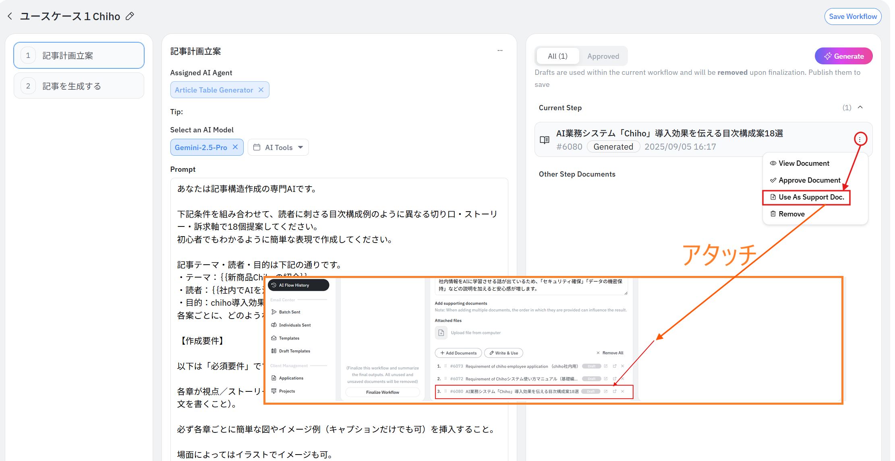This screenshot has height=461, width=895.
Task: Remove the Article Table Generator agent tag
Action: 261,90
